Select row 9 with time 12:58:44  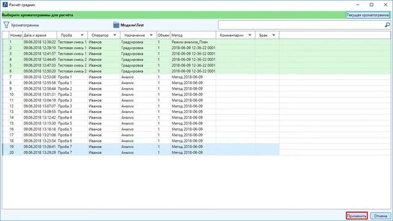[x=141, y=88]
